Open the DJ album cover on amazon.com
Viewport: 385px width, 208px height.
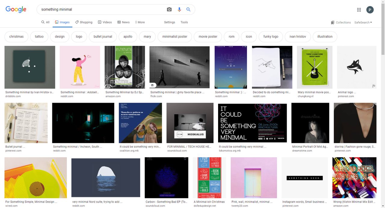pyautogui.click(x=125, y=67)
